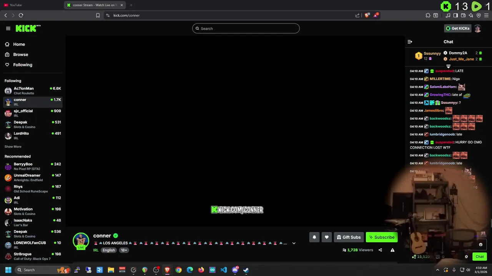
Task: Click conner's profile avatar with LIVE badge
Action: click(81, 242)
